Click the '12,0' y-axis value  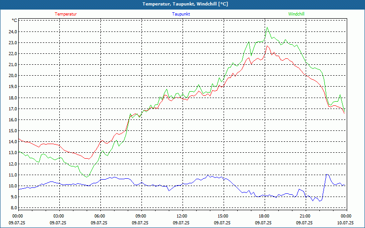pos(13,164)
